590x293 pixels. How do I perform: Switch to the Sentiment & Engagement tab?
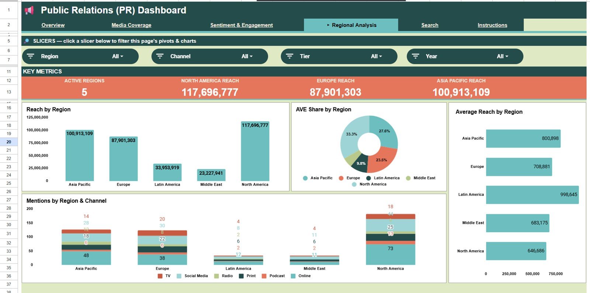[242, 25]
